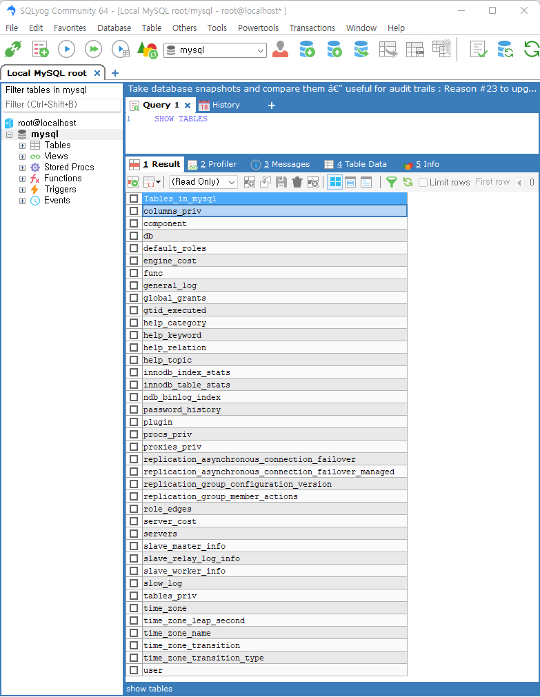
Task: Open the 5 Info tab
Action: (x=421, y=165)
